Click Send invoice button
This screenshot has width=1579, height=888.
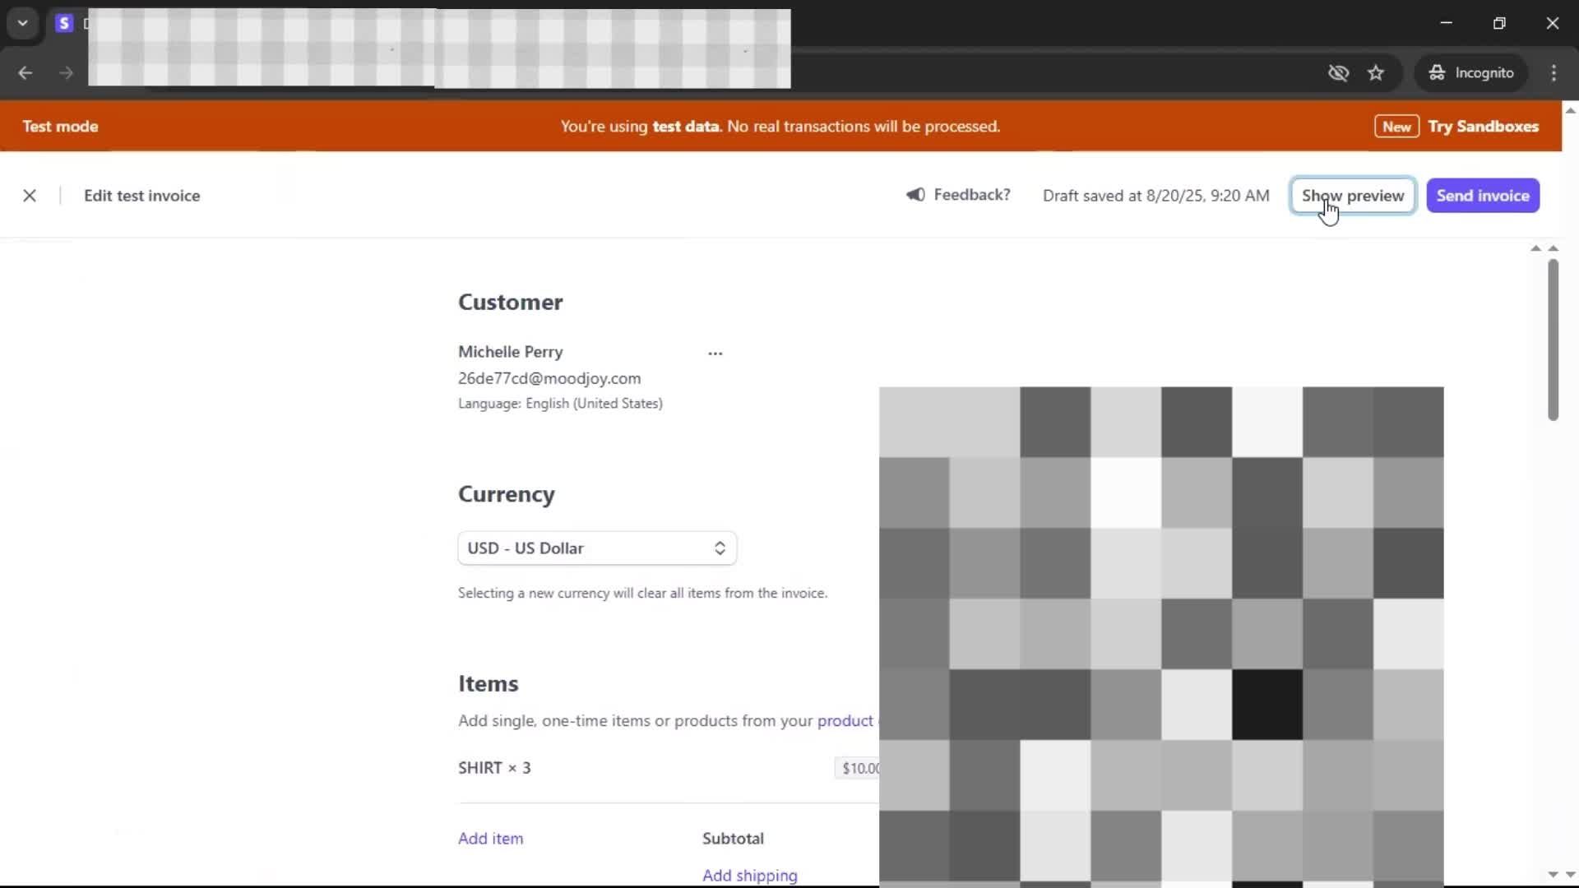tap(1483, 196)
